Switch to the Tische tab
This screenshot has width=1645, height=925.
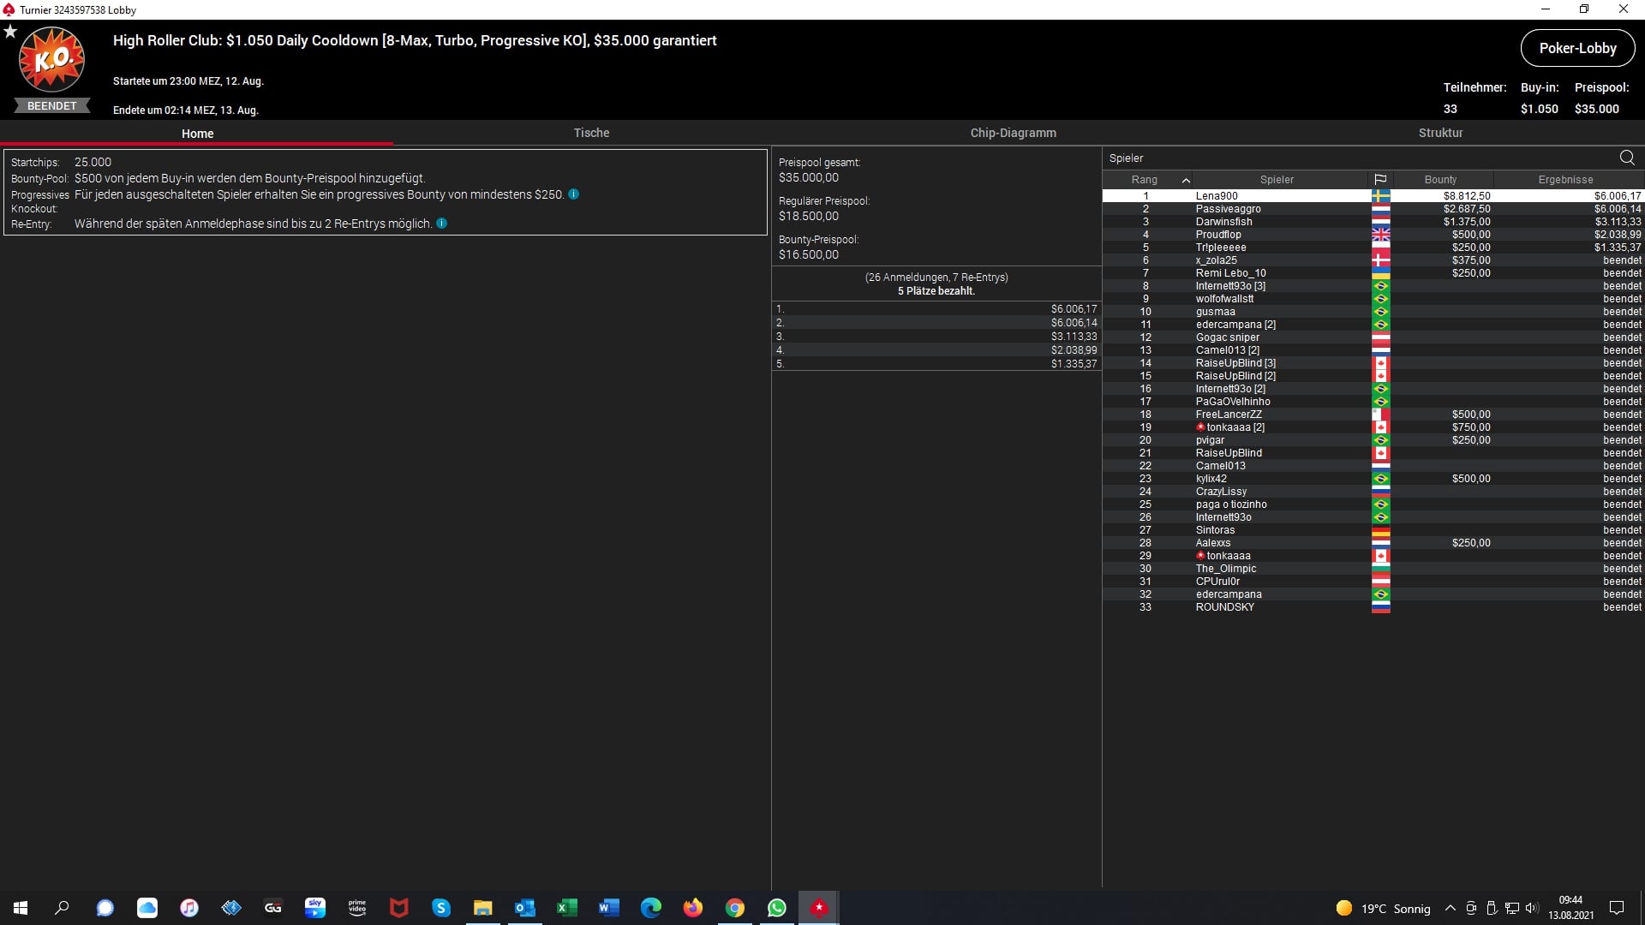(x=591, y=133)
